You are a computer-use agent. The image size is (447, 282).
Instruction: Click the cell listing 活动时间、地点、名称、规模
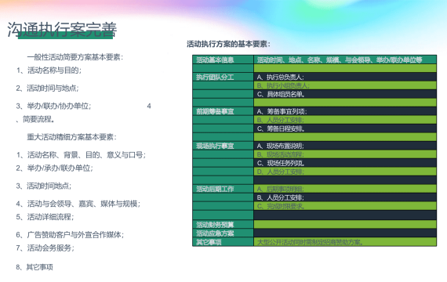tap(345, 60)
